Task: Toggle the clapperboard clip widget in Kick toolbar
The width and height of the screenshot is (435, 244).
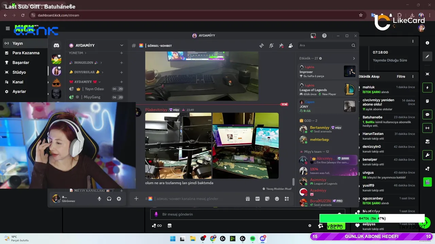Action: tap(428, 182)
